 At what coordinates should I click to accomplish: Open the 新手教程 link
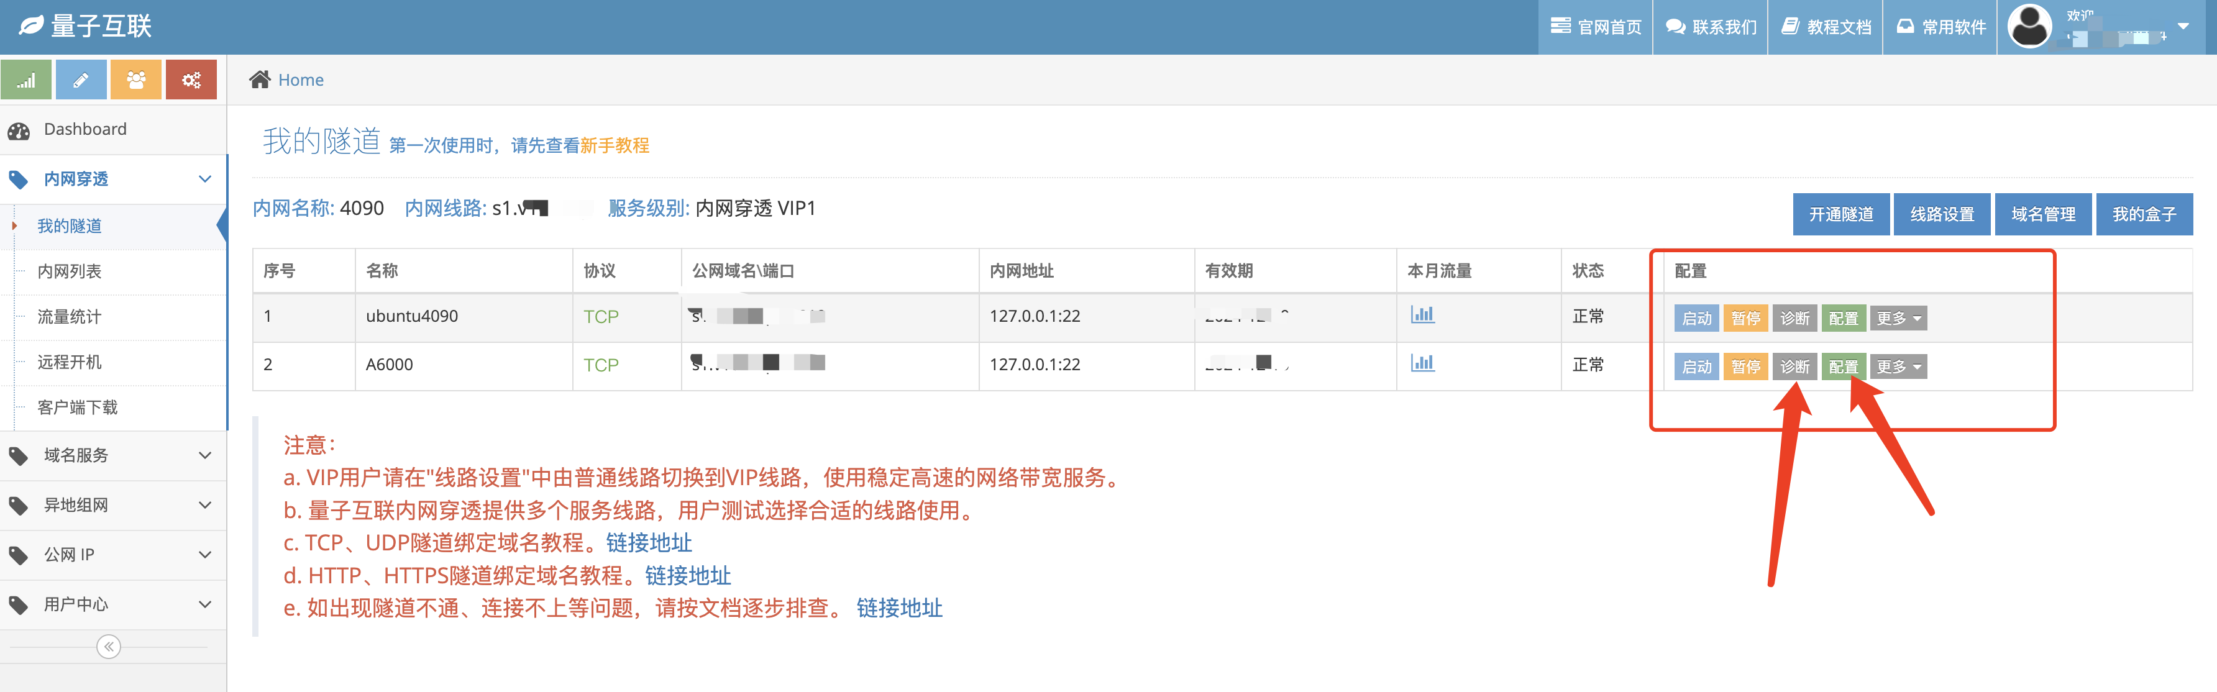coord(615,145)
